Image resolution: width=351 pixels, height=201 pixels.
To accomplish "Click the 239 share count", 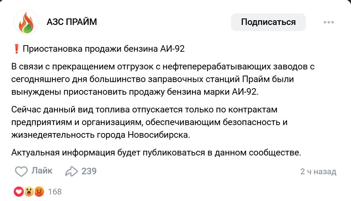I will coord(89,171).
